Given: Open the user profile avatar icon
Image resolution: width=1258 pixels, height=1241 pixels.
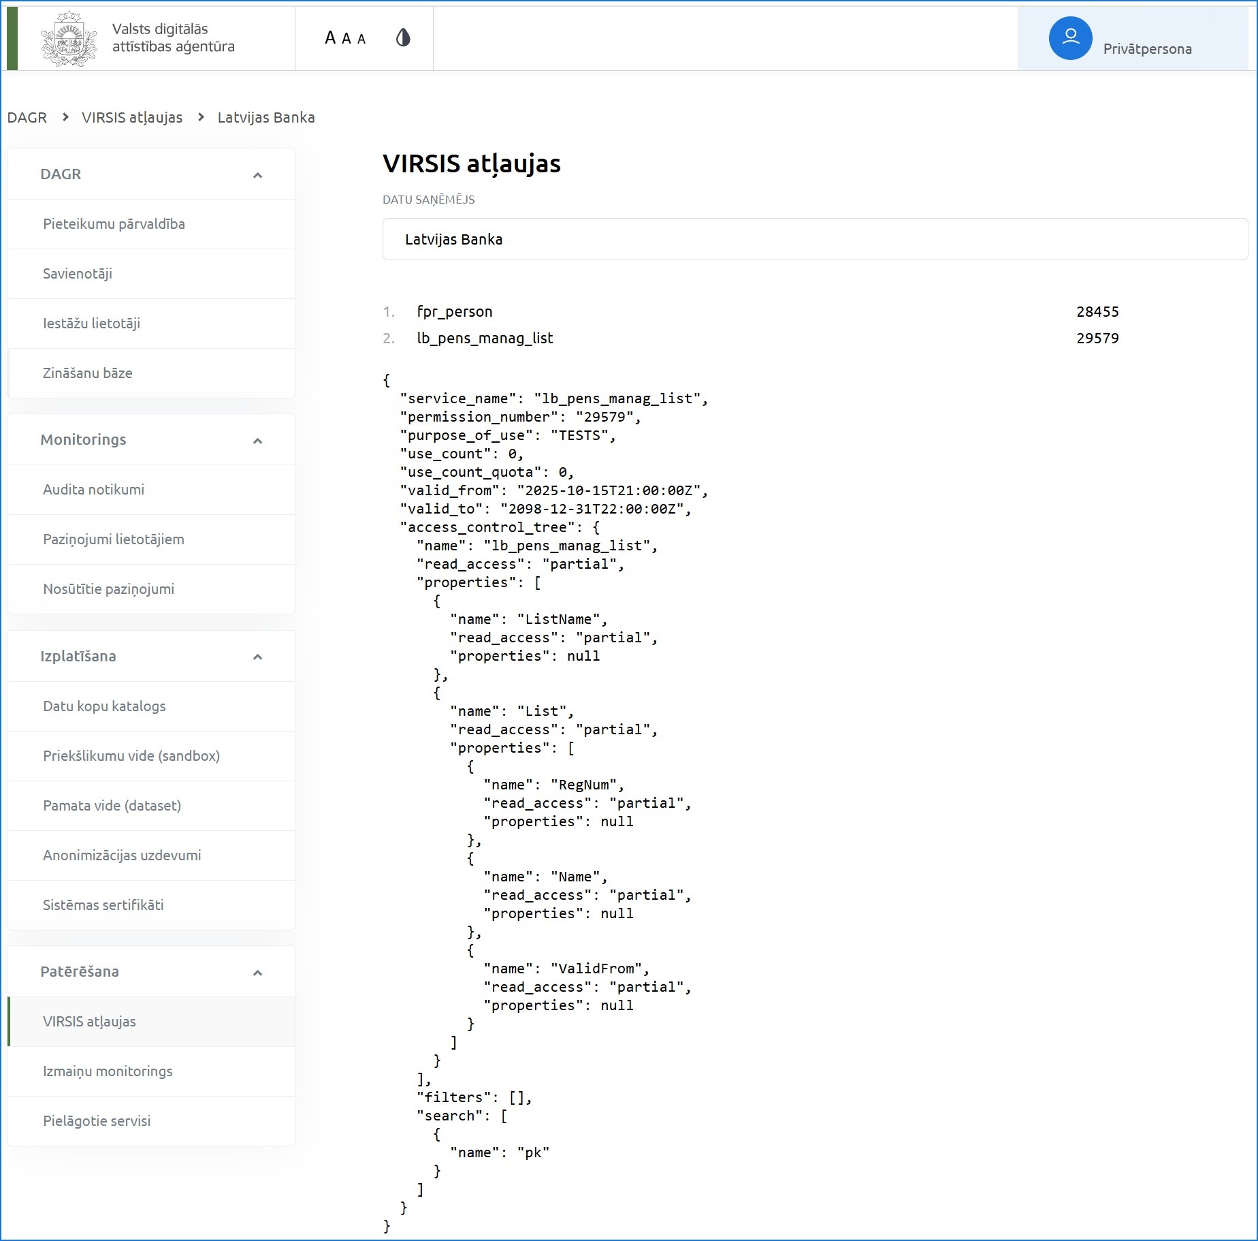Looking at the screenshot, I should pyautogui.click(x=1070, y=38).
